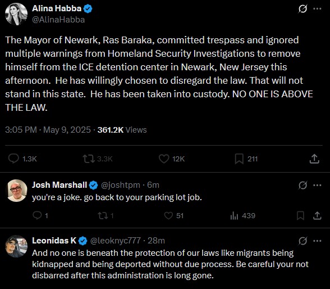
Task: Open Alina Habba's profile picture
Action: click(16, 14)
